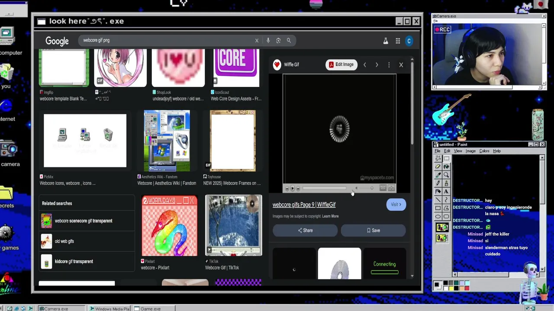Image resolution: width=554 pixels, height=311 pixels.
Task: Click the Paint canvas vertical scrollbar down arrow
Action: point(542,270)
